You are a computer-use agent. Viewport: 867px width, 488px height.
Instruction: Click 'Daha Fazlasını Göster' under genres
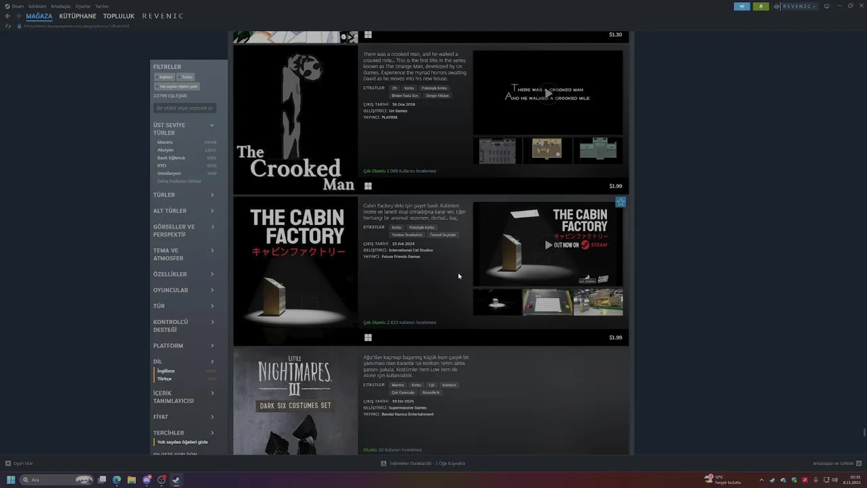tap(179, 181)
